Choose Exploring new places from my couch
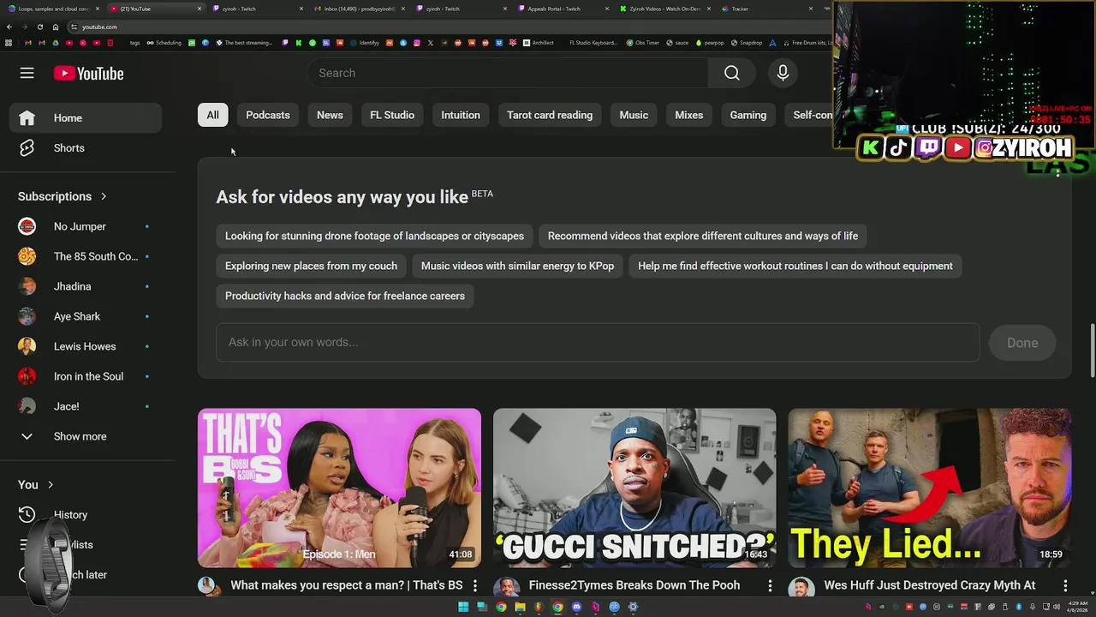This screenshot has width=1096, height=617. point(311,266)
